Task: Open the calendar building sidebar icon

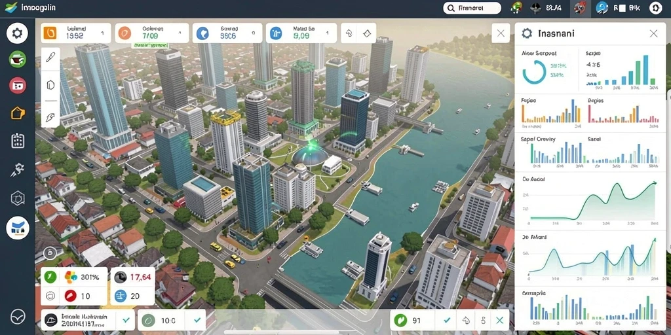Action: pos(18,141)
